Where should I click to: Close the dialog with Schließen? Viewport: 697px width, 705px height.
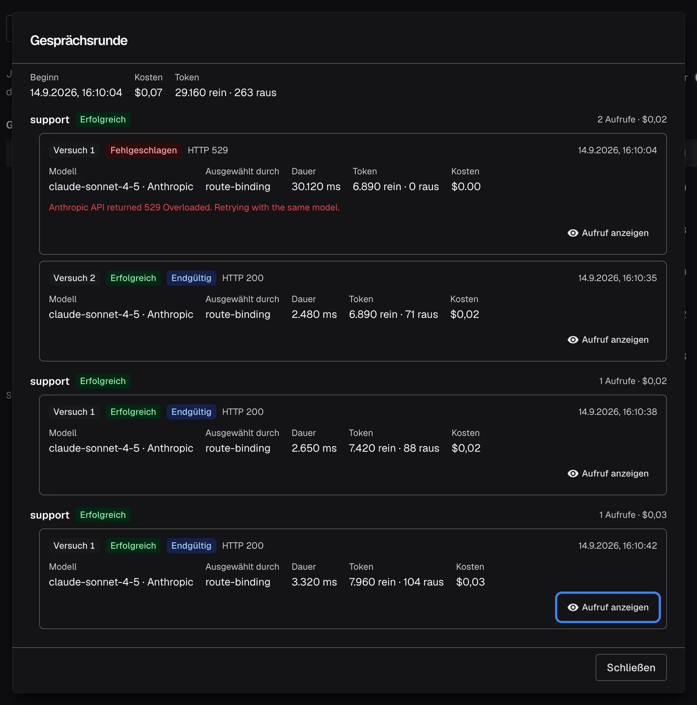tap(631, 667)
